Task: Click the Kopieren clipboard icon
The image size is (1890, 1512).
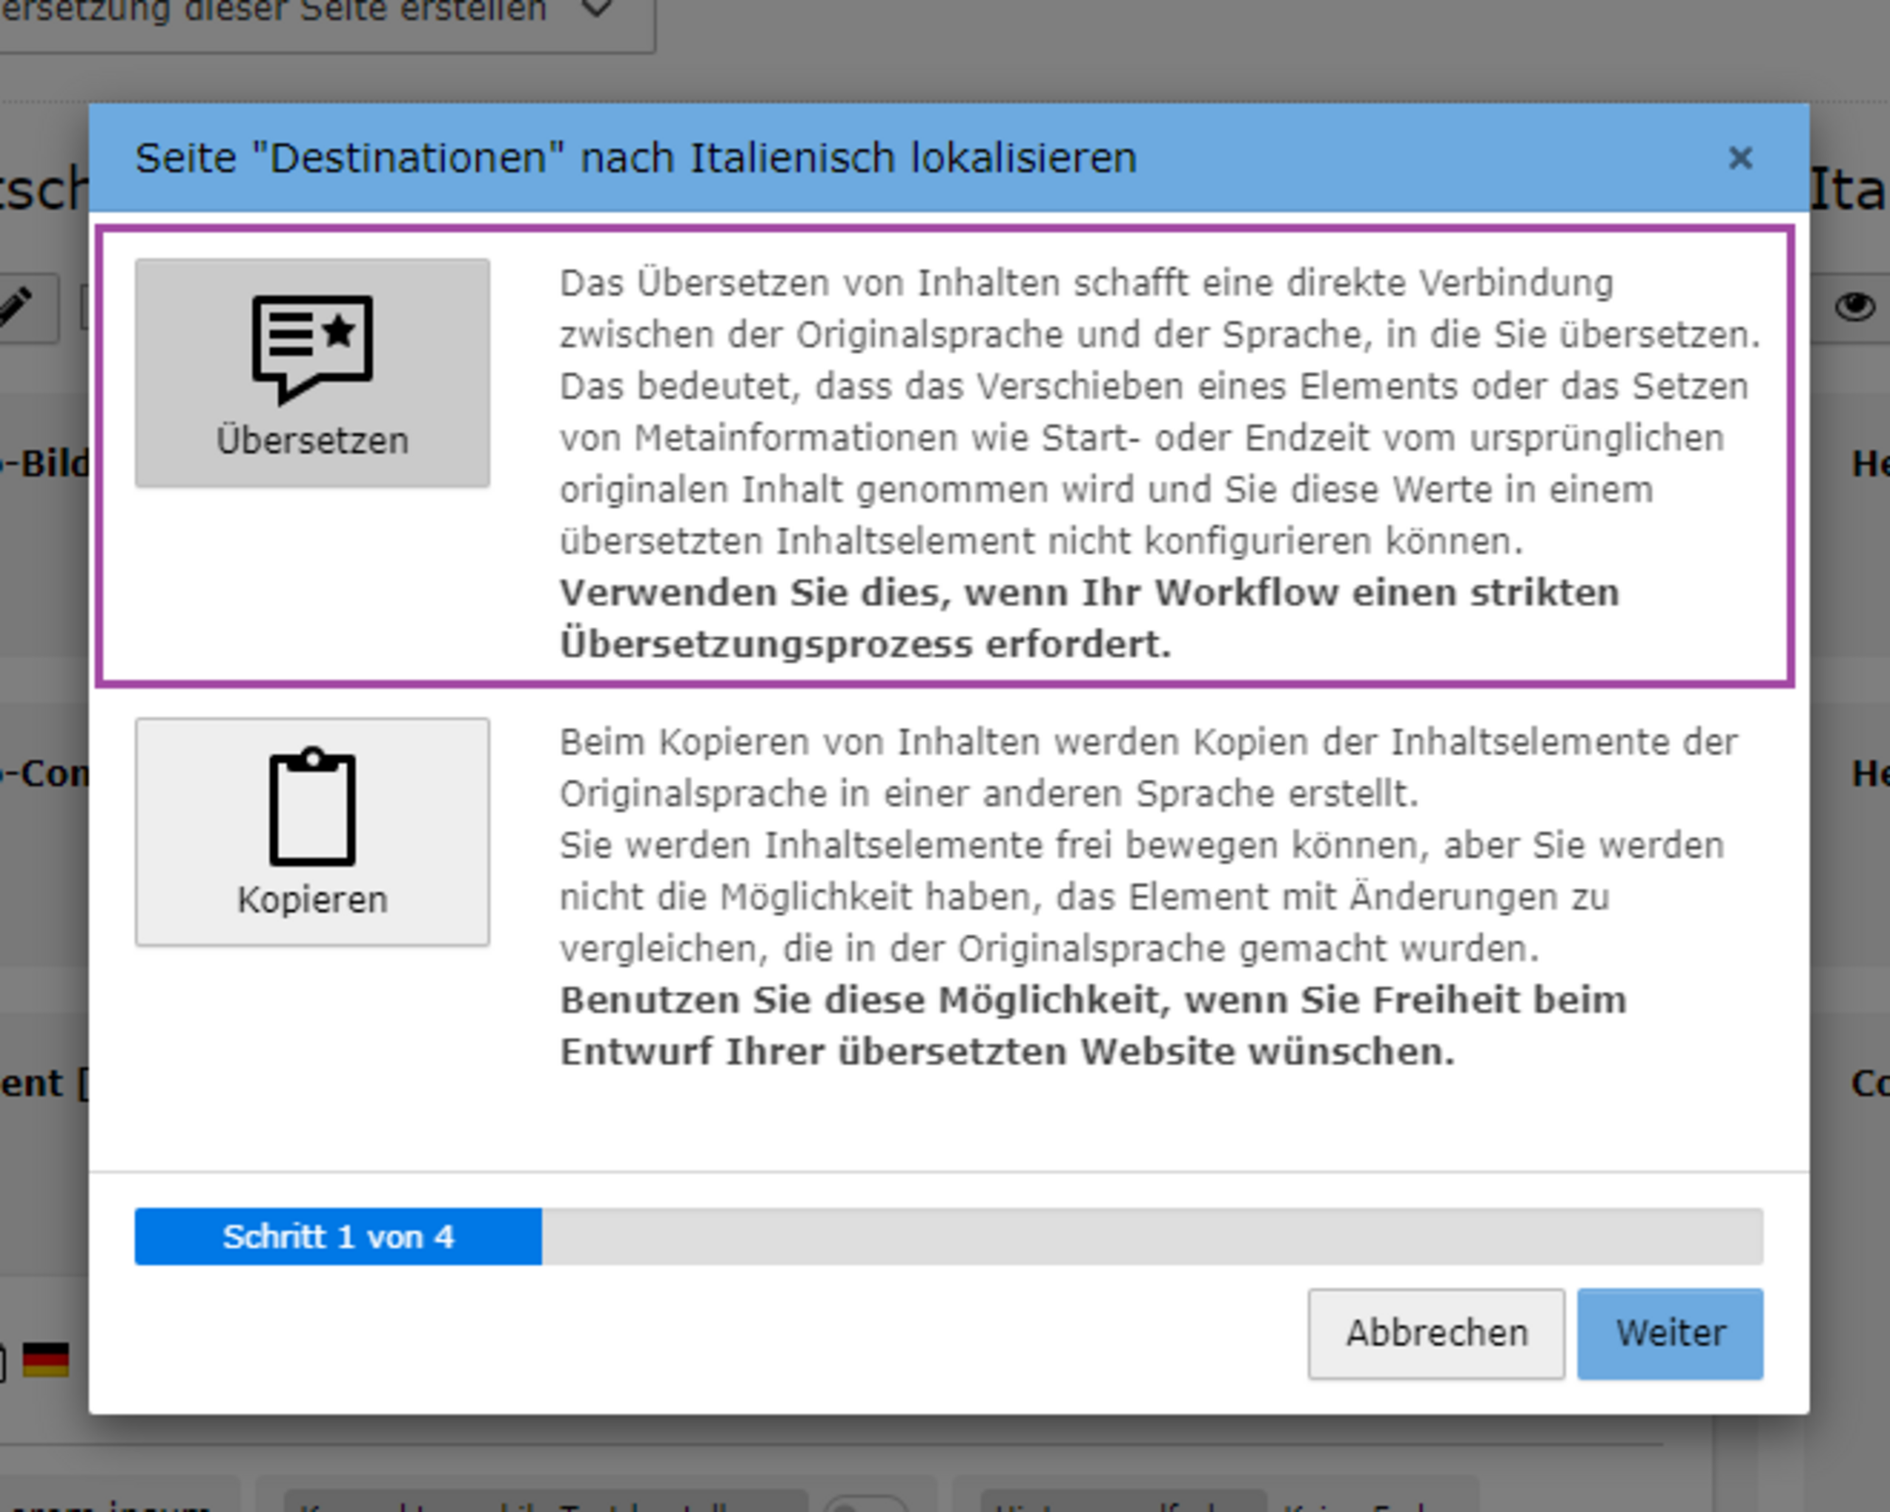Action: [x=312, y=807]
